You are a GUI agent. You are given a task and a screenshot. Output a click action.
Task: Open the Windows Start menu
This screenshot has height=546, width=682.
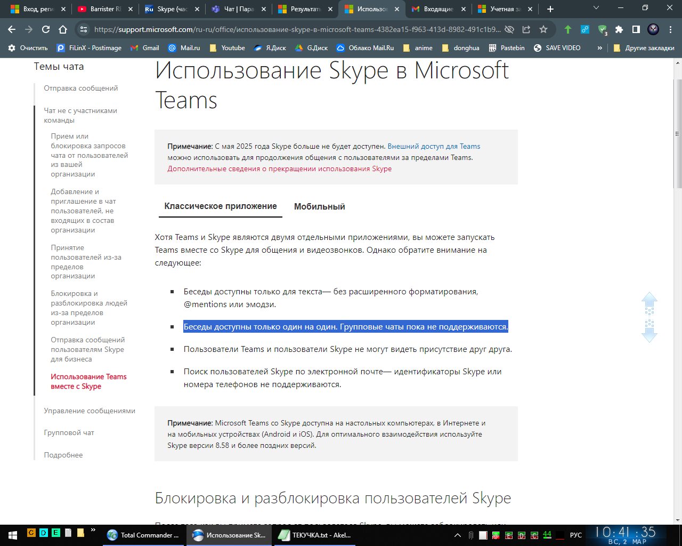click(x=13, y=535)
